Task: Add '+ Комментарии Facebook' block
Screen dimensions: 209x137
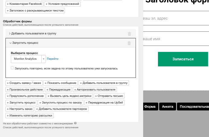Action: (x=24, y=4)
